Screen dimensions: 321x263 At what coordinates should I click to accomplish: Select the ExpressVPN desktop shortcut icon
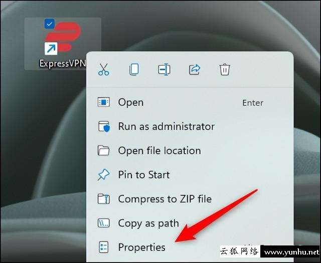coord(63,37)
